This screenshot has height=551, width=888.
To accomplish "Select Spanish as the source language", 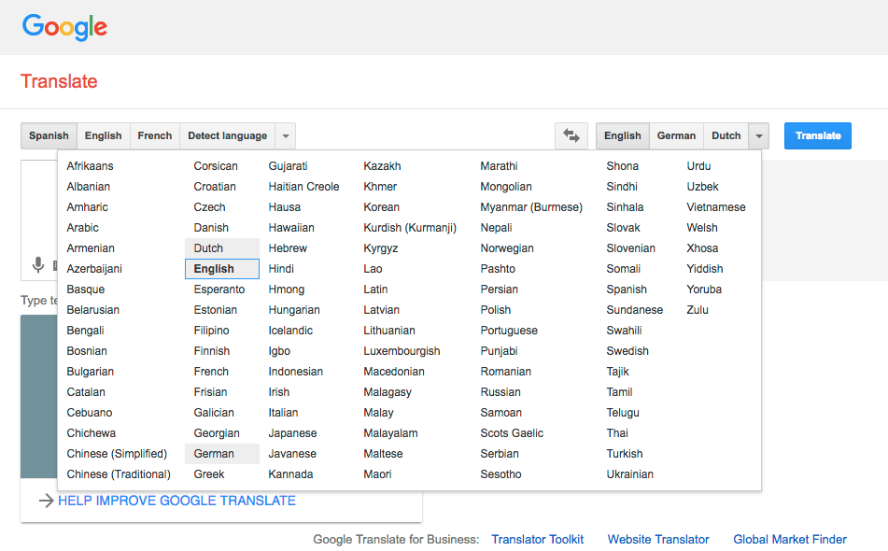I will coord(48,135).
